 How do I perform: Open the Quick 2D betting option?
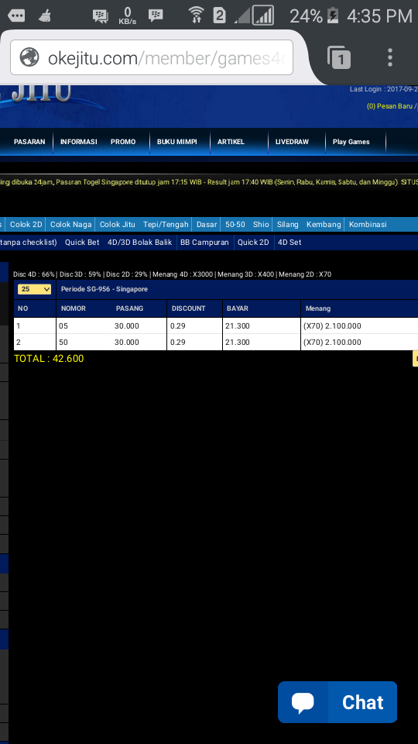coord(253,243)
